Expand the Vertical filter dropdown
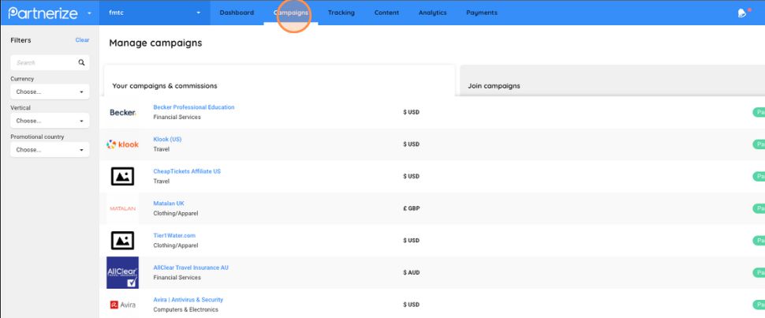Viewport: 765px width, 318px height. click(50, 121)
